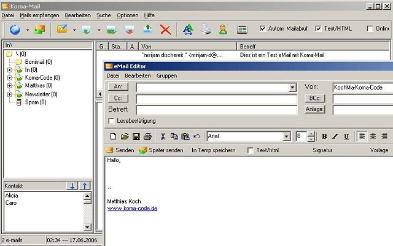
Task: Open the www.koma-code.de link
Action: click(x=133, y=209)
